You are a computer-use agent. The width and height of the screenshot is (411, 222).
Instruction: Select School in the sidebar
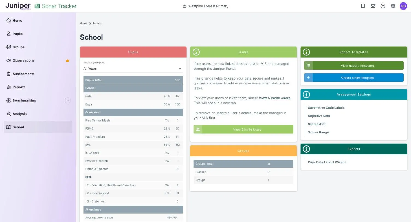click(x=38, y=127)
